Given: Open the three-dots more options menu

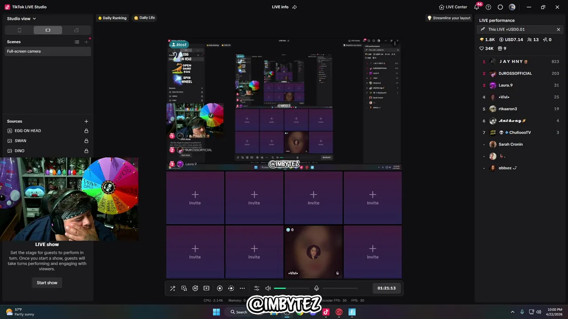Looking at the screenshot, I should tap(242, 288).
